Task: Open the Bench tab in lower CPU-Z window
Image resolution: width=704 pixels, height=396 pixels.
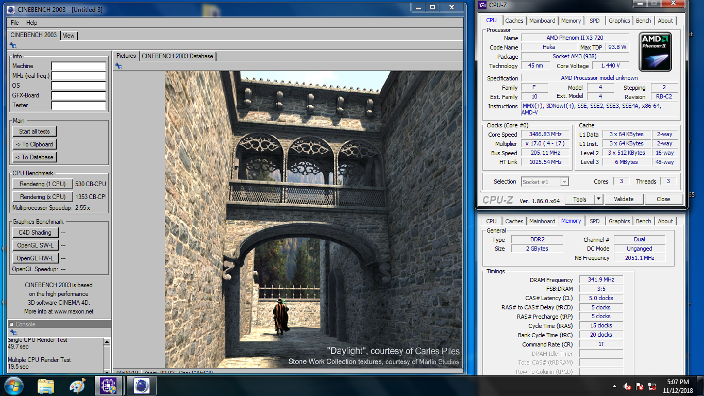Action: [643, 221]
